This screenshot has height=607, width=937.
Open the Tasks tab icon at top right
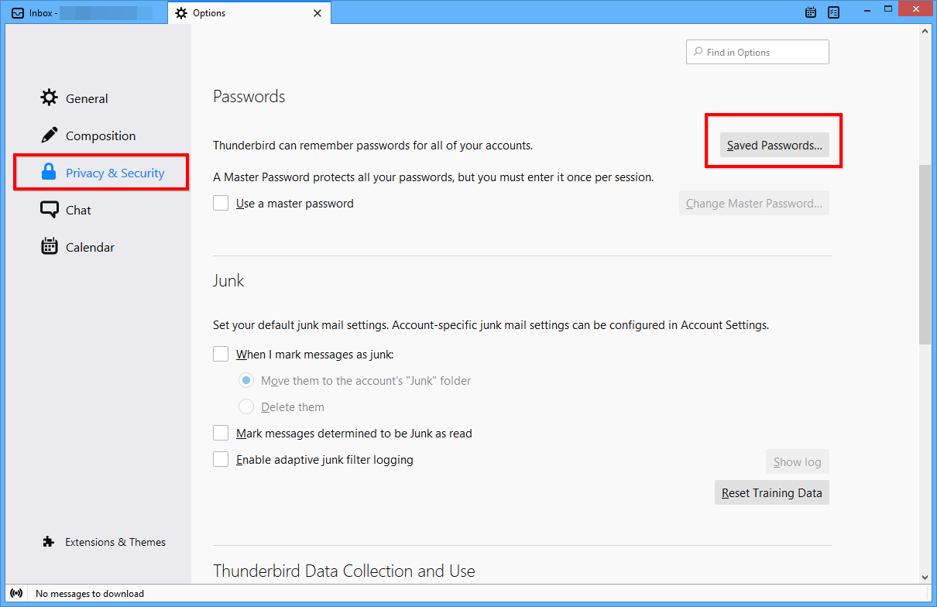coord(834,12)
